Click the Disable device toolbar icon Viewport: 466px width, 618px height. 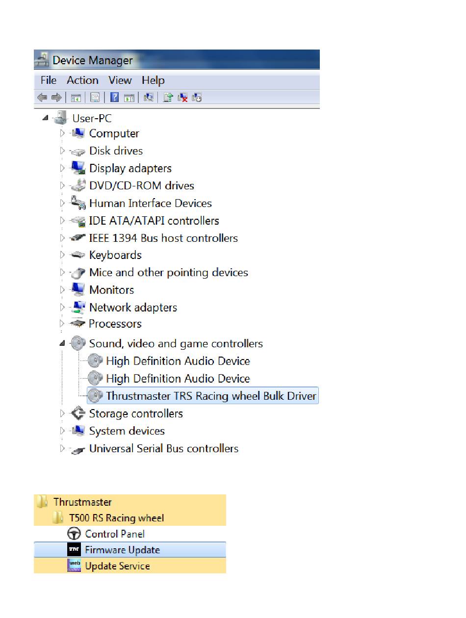coord(197,97)
